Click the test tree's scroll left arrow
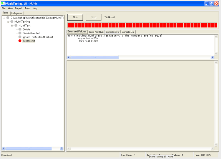The width and height of the screenshot is (221, 159). point(4,148)
